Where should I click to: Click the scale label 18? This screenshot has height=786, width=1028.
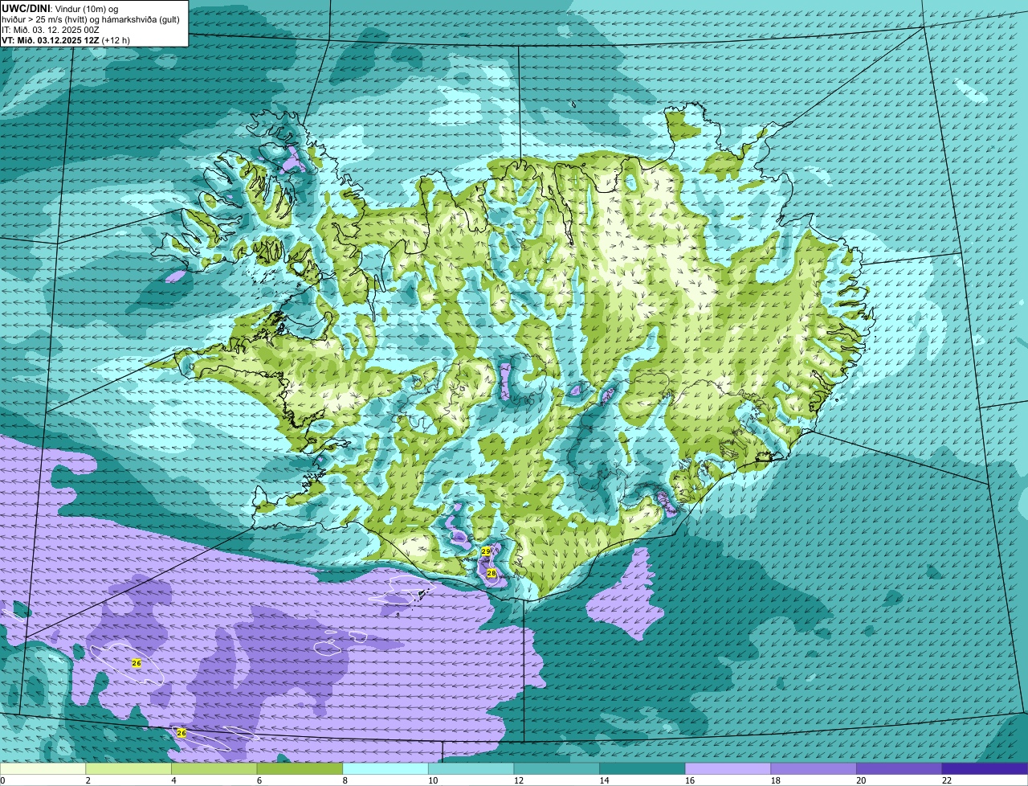[x=775, y=780]
